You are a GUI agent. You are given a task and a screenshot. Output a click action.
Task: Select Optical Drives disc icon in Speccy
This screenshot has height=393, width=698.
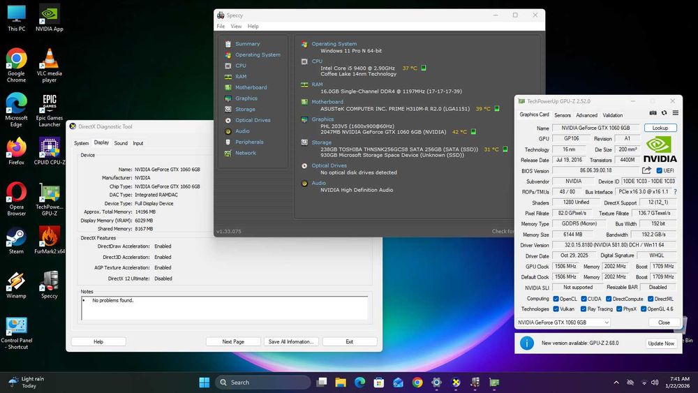pyautogui.click(x=228, y=120)
